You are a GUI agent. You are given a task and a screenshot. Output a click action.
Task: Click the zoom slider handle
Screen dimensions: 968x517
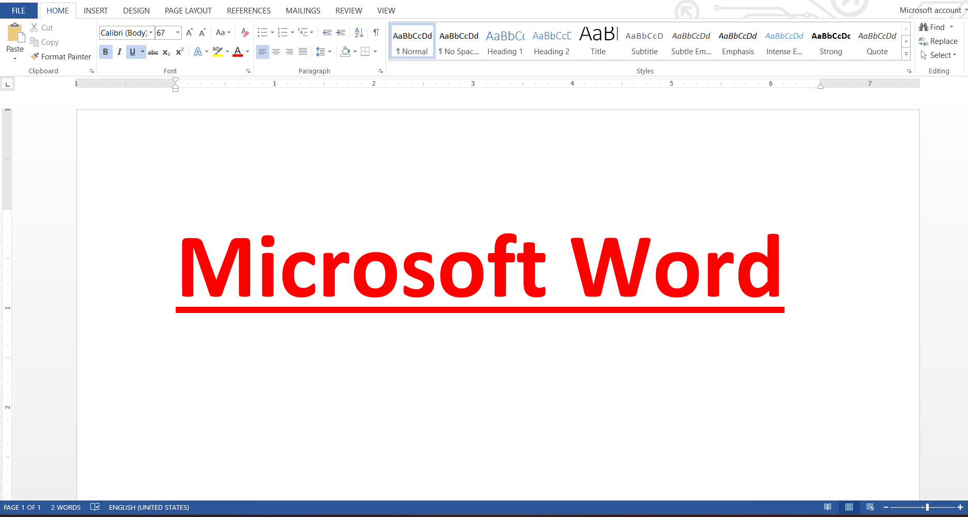pyautogui.click(x=928, y=507)
